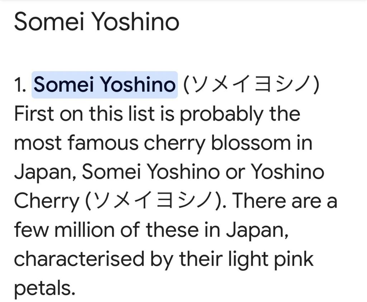The width and height of the screenshot is (367, 302).
Task: Select the highlighted Somei Yoshino text
Action: [104, 84]
